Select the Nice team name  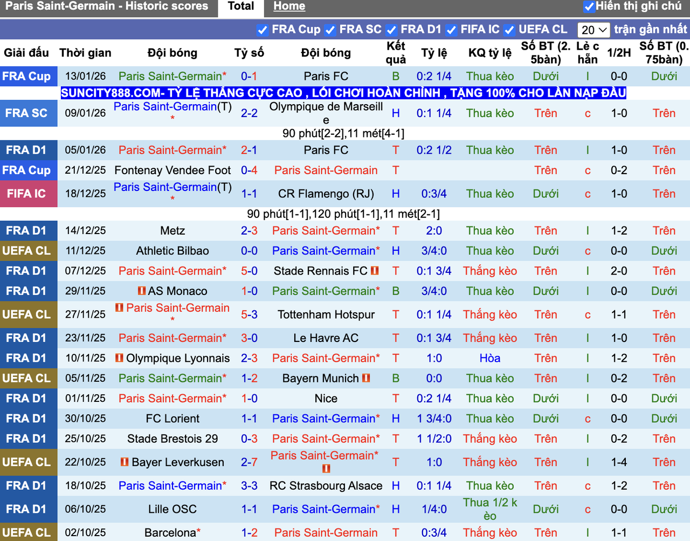(326, 399)
